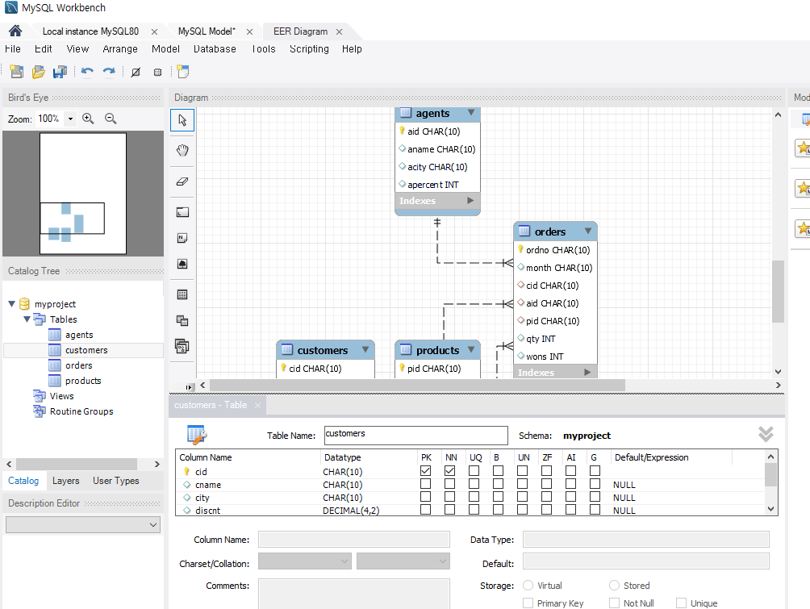
Task: Create a new model document
Action: click(16, 72)
